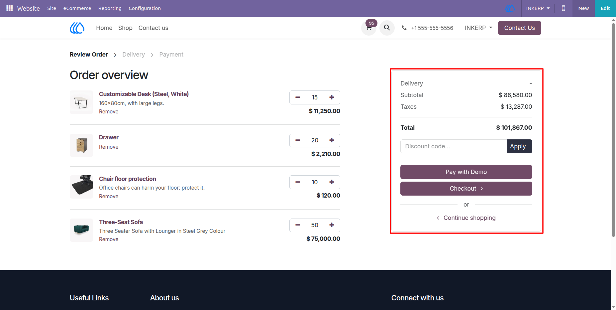616x310 pixels.
Task: Proceed with the Checkout button
Action: click(x=466, y=189)
